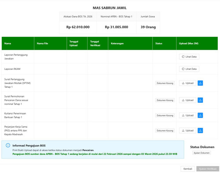Open Lihat Data for Laporan Pertanggung Jawaban
This screenshot has width=220, height=173.
coord(189,57)
